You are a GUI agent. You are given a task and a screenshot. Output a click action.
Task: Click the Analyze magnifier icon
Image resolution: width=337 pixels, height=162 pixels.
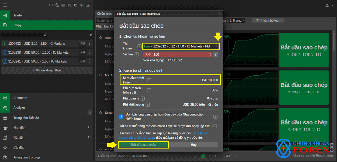pos(5,108)
